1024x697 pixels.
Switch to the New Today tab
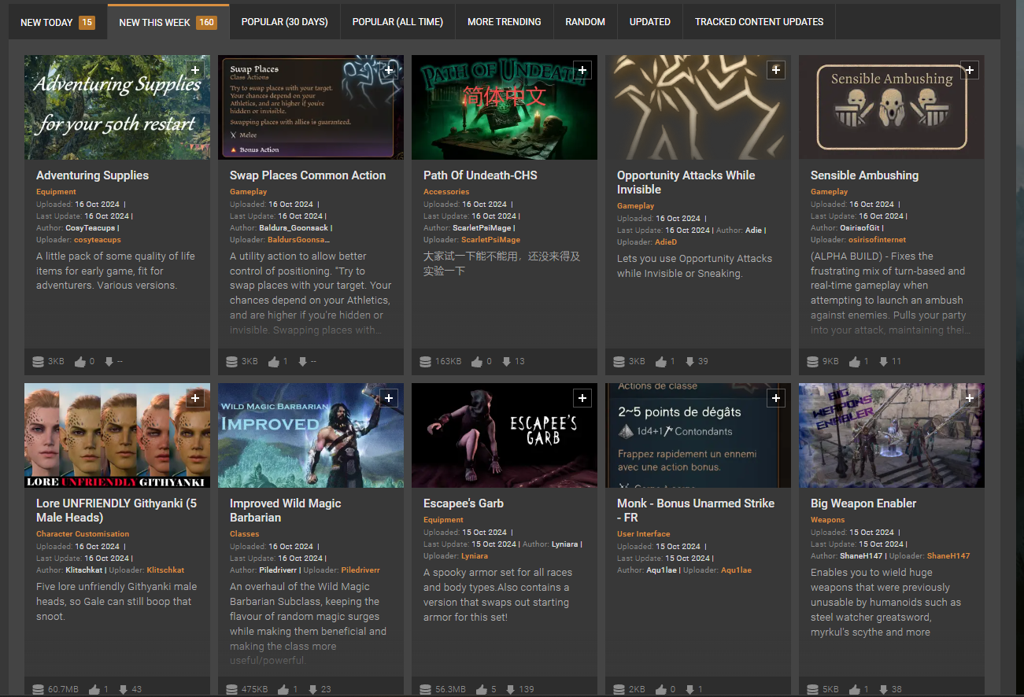(x=57, y=22)
